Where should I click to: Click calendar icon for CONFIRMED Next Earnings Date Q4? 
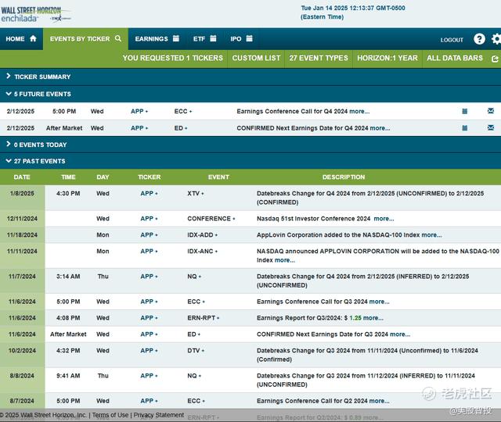click(464, 128)
